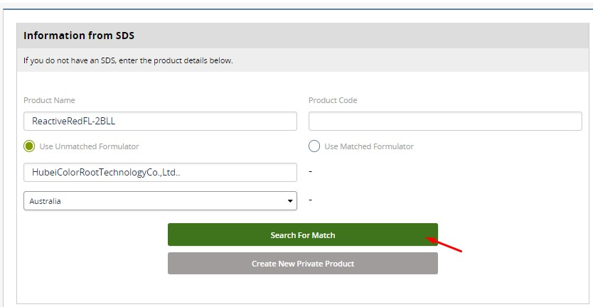Viewport: 593px width, 307px height.
Task: Click blank area below Create New Private Product
Action: [x=303, y=289]
